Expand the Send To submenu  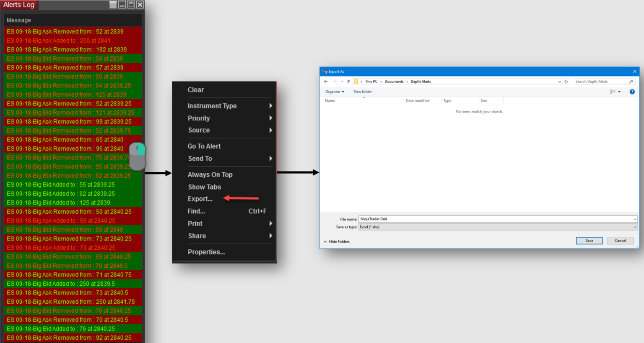point(200,159)
